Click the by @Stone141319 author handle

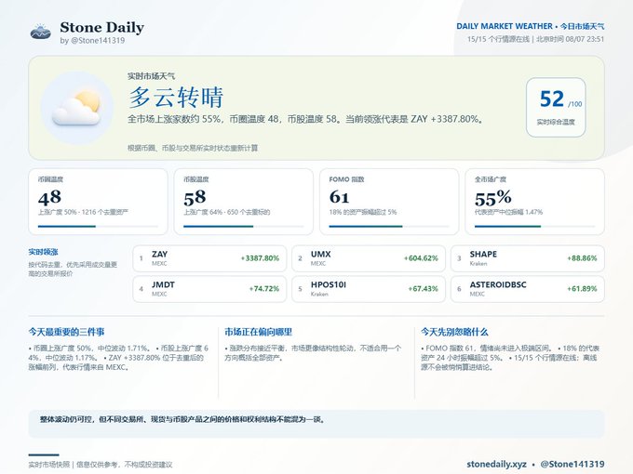click(92, 40)
